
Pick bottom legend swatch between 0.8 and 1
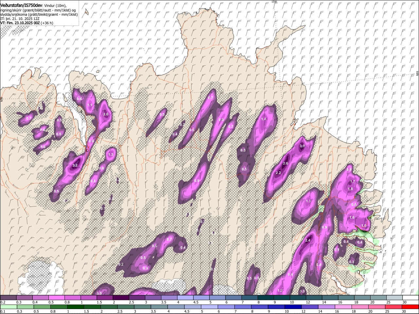click(59, 307)
